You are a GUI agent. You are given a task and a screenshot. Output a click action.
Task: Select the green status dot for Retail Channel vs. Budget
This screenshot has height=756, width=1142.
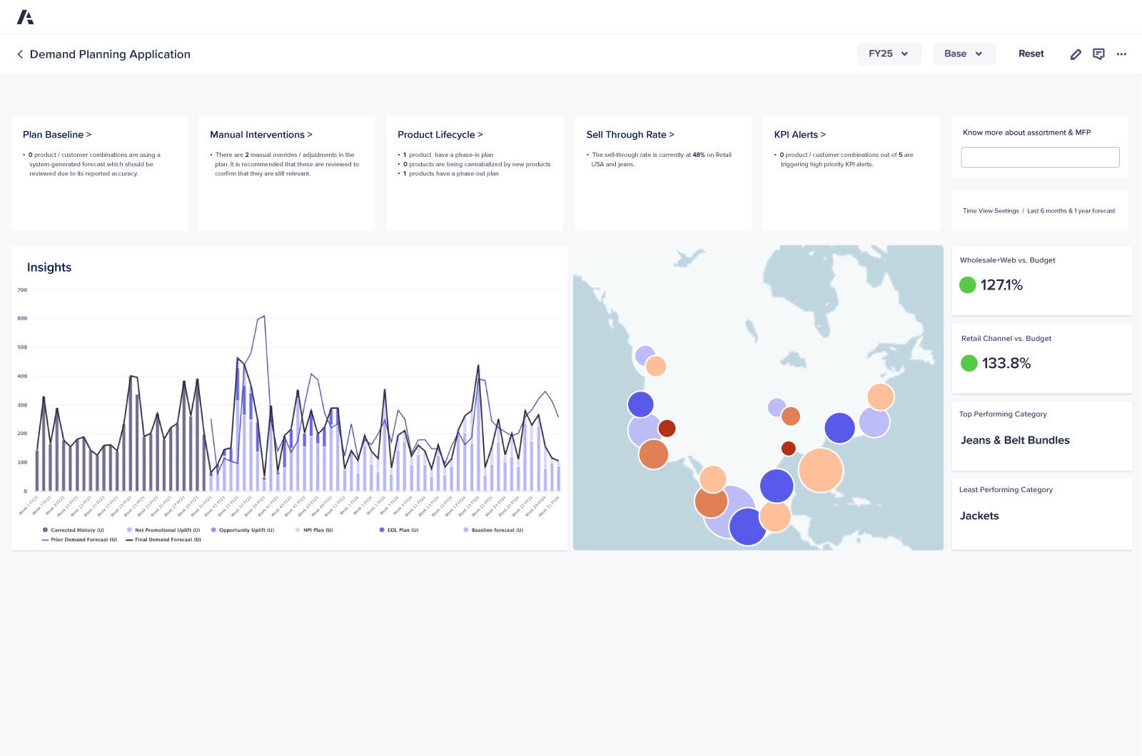[x=969, y=362]
